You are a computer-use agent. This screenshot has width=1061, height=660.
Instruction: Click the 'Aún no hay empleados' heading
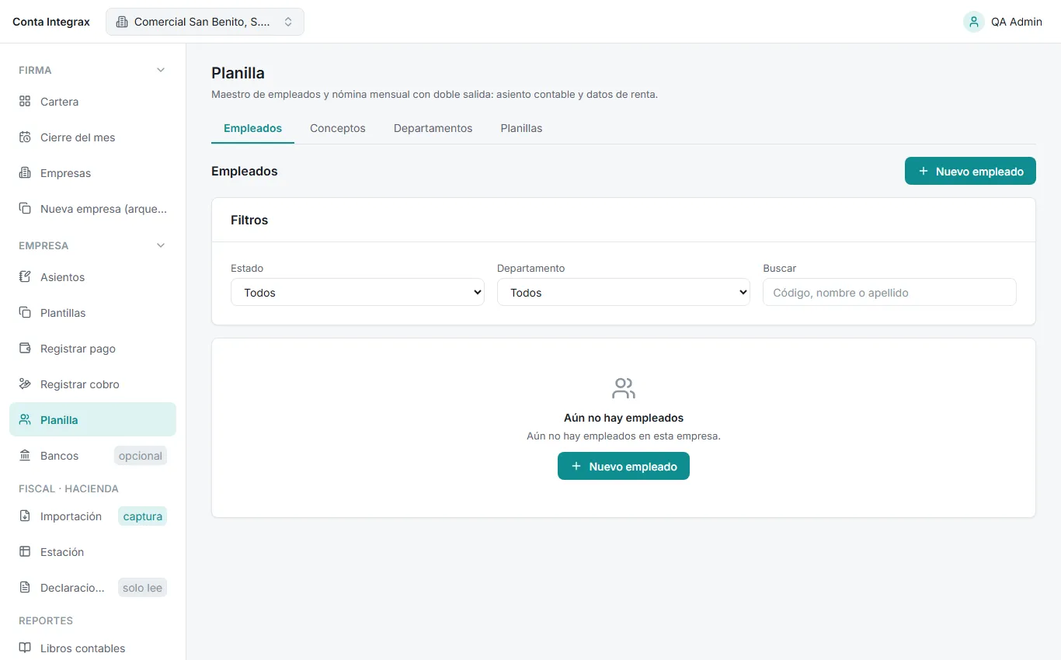pyautogui.click(x=624, y=418)
